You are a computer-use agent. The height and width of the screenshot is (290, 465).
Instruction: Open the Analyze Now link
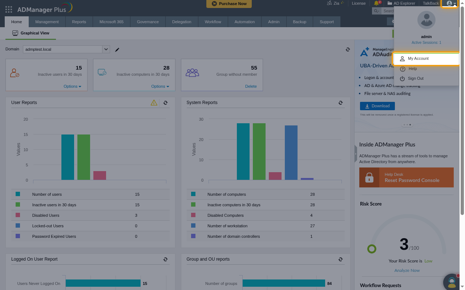click(x=407, y=270)
